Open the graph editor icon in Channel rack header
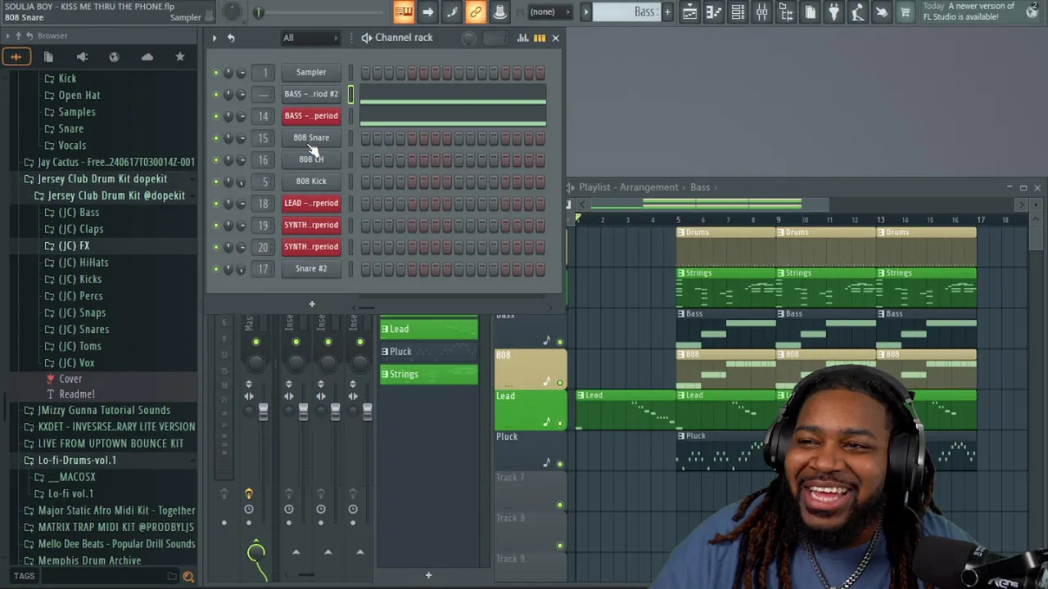The height and width of the screenshot is (589, 1048). [522, 38]
